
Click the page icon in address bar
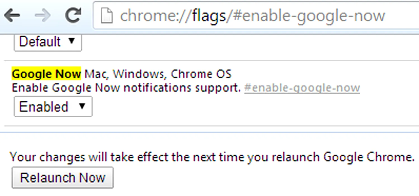[x=108, y=16]
